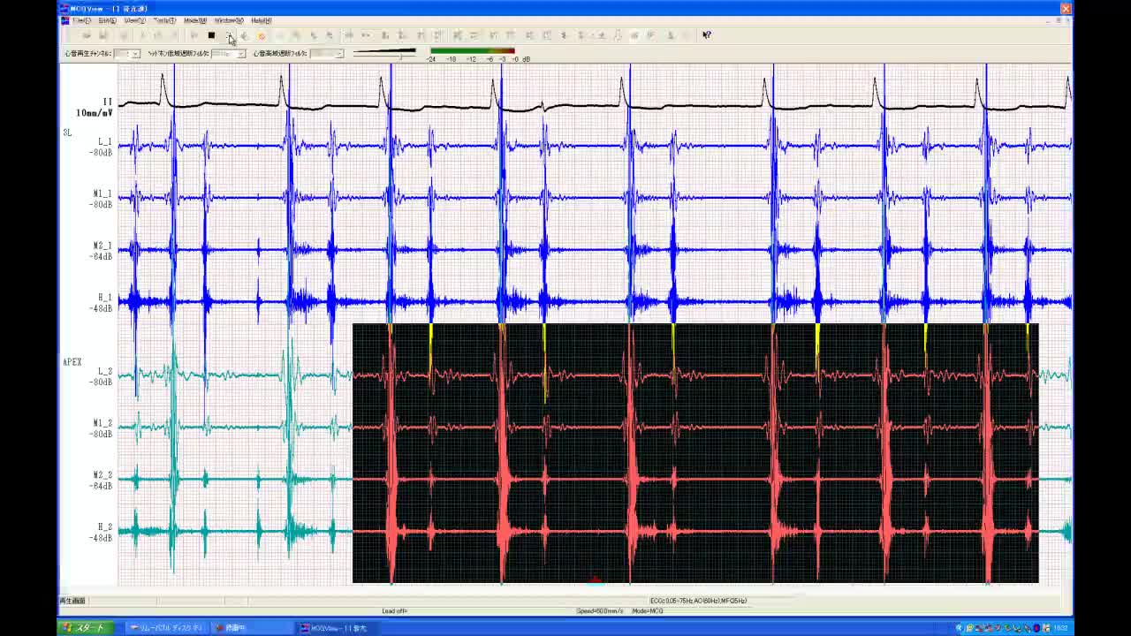The image size is (1131, 636).
Task: Open the File menu
Action: pos(81,20)
